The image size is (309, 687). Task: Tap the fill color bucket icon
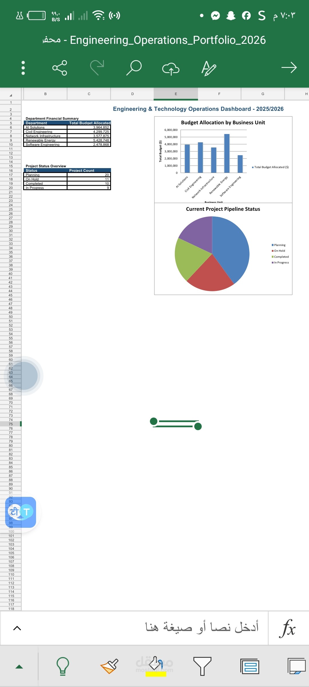coord(156,666)
